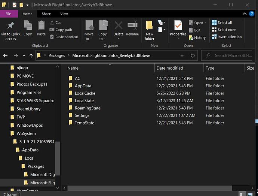
Task: Select WindowsApps in the navigation tree
Action: coord(30,126)
